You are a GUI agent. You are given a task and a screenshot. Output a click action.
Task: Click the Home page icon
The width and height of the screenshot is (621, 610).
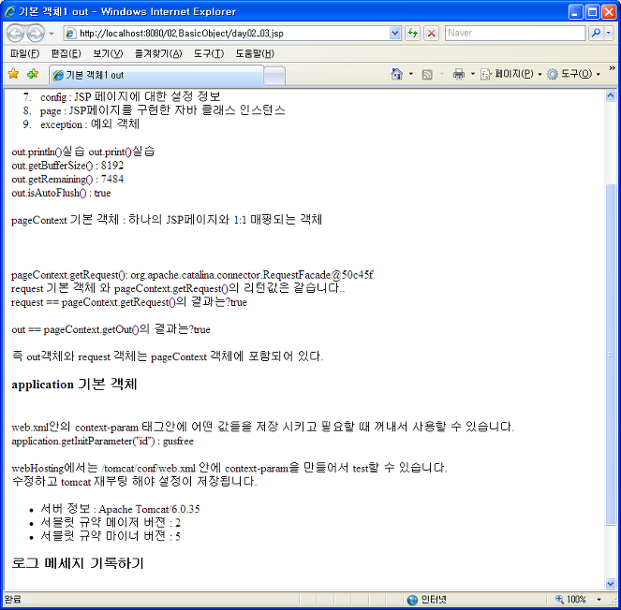tap(397, 74)
